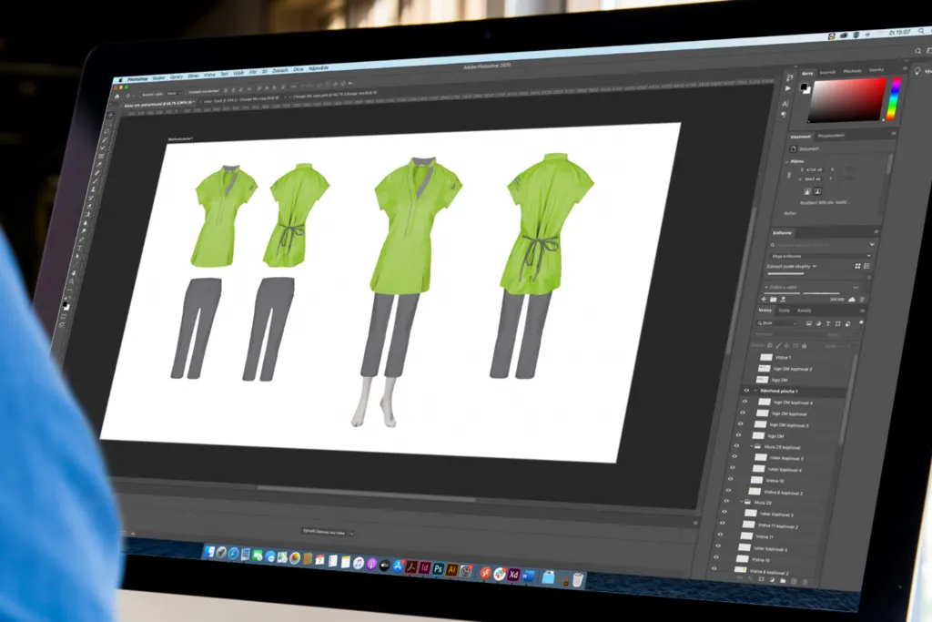Launch InDesign from the Dock
The height and width of the screenshot is (622, 932).
pyautogui.click(x=424, y=568)
